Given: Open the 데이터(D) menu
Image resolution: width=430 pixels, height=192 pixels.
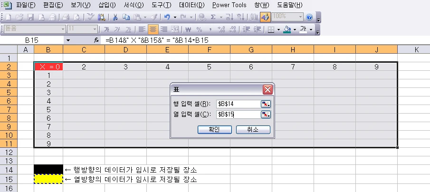Looking at the screenshot, I should pos(191,5).
